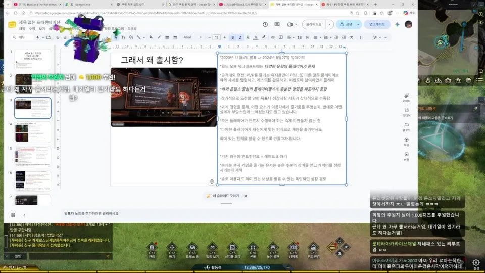Open the border weight tool
Viewport: 485px width, 273px height.
pos(167,37)
